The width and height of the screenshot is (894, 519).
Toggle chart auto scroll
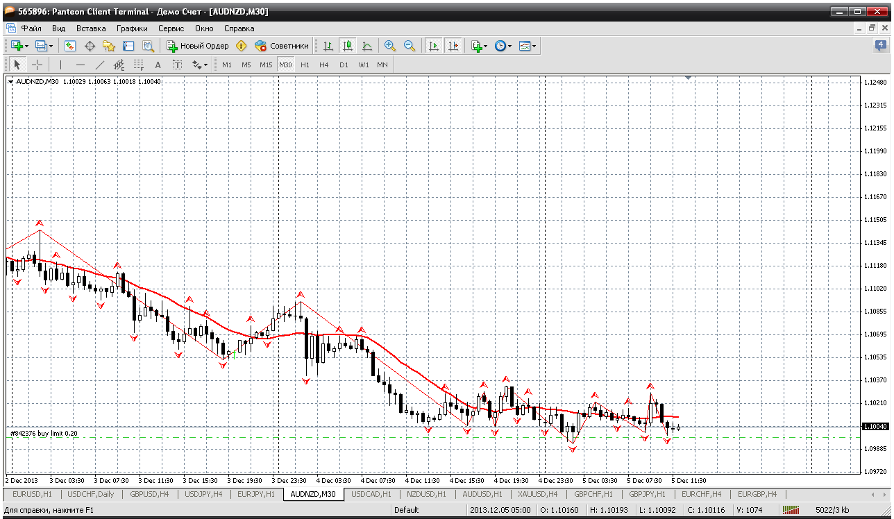[434, 46]
